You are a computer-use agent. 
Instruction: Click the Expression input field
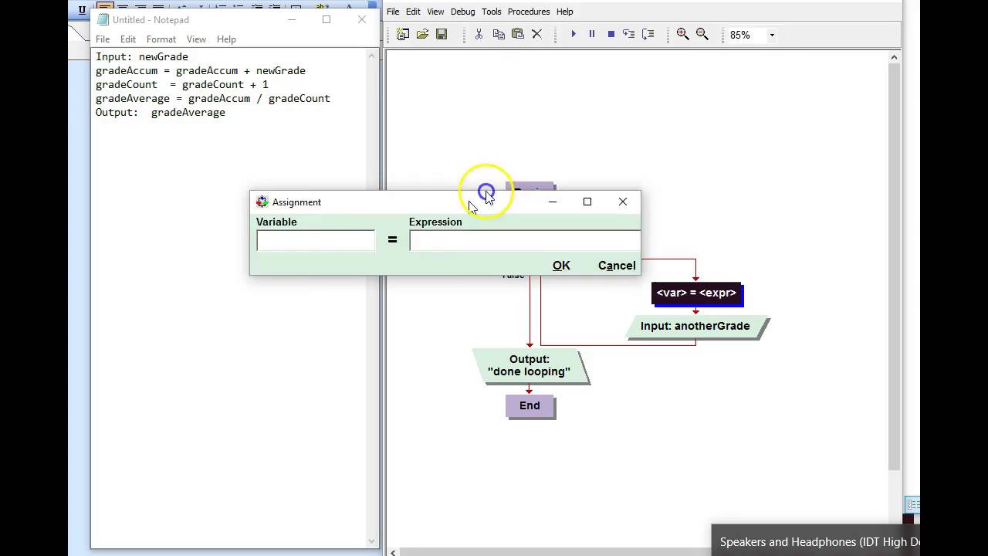click(525, 241)
